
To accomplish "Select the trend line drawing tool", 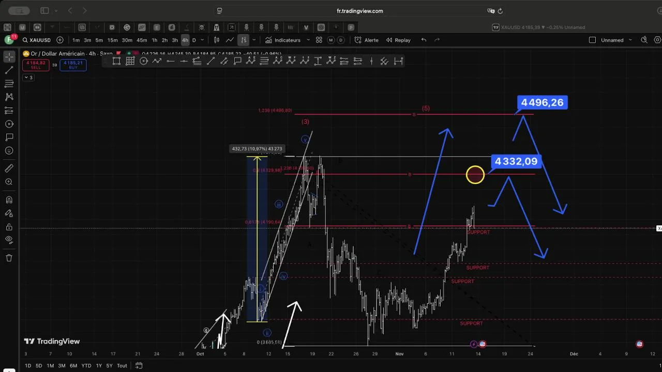I will point(9,70).
